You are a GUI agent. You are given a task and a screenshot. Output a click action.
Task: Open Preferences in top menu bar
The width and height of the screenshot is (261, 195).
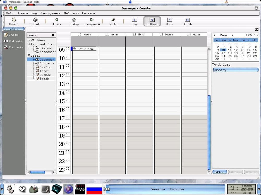(x=15, y=2)
